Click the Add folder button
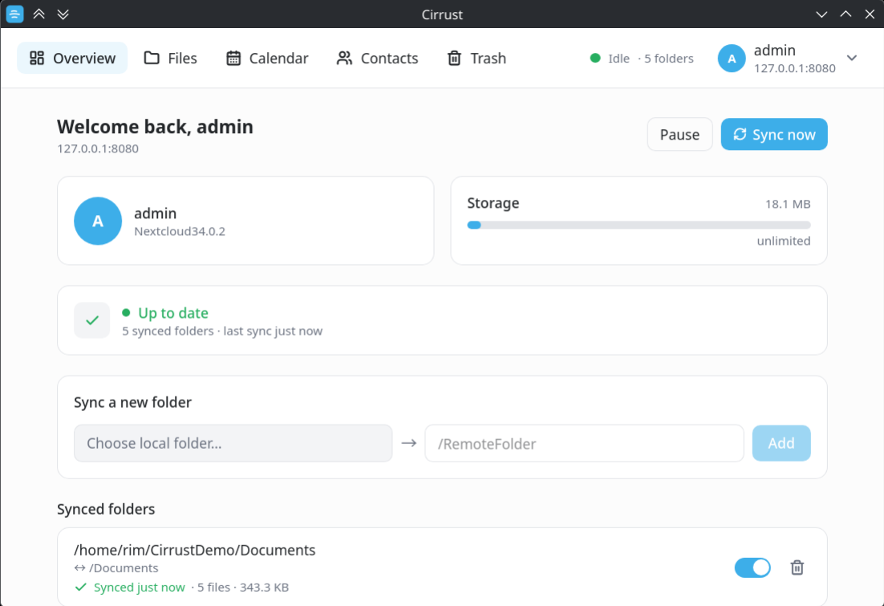This screenshot has width=884, height=606. click(x=781, y=444)
